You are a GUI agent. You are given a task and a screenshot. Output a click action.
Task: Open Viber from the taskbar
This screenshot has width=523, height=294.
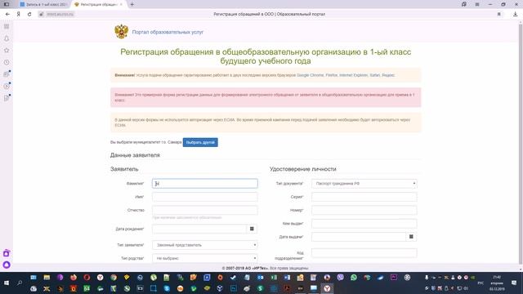340,278
